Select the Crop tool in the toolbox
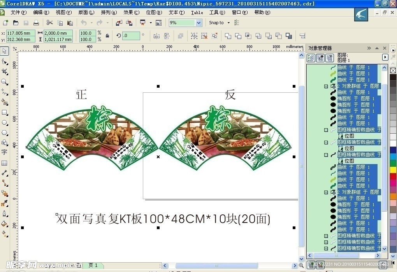 [x=5, y=72]
